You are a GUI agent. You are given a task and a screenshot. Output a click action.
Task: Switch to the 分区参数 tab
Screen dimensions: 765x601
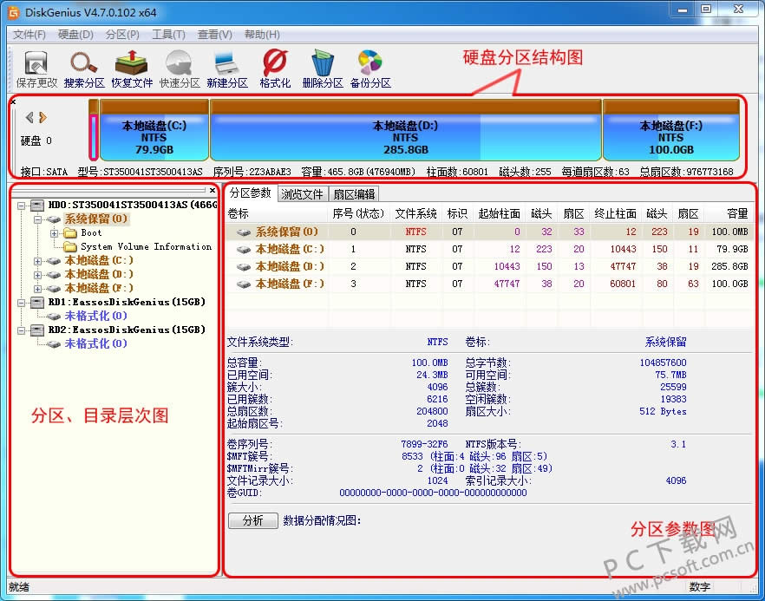(251, 193)
